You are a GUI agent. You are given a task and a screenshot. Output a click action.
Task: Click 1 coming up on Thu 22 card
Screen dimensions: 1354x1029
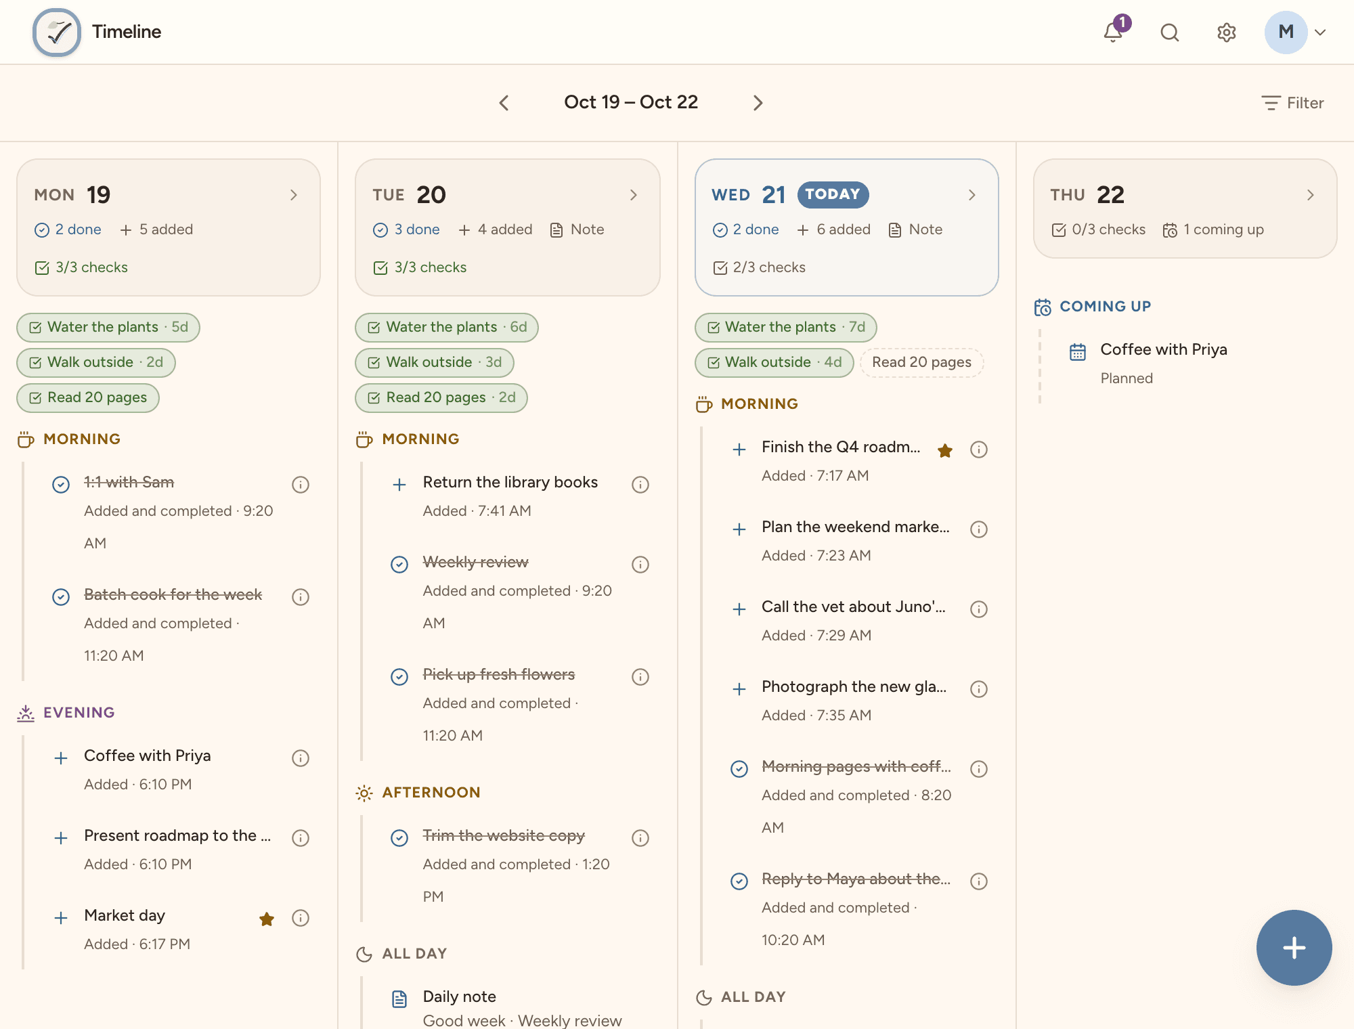point(1214,229)
